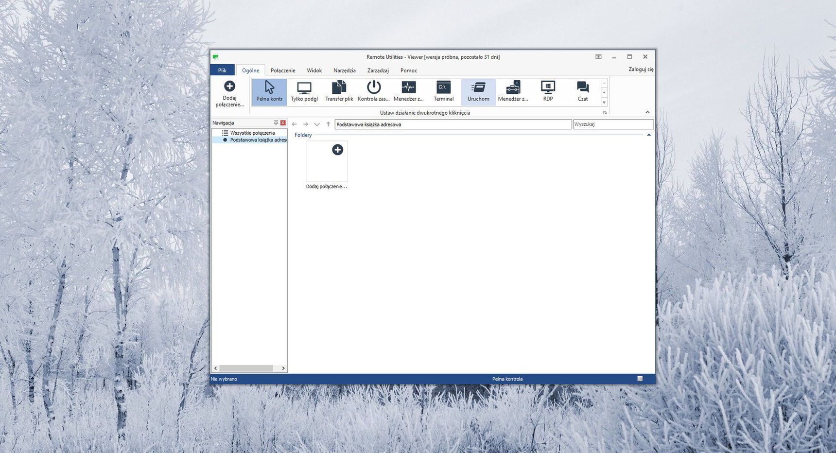Select the Menedżer toolbox icon next to RDP
The image size is (836, 453).
click(513, 92)
